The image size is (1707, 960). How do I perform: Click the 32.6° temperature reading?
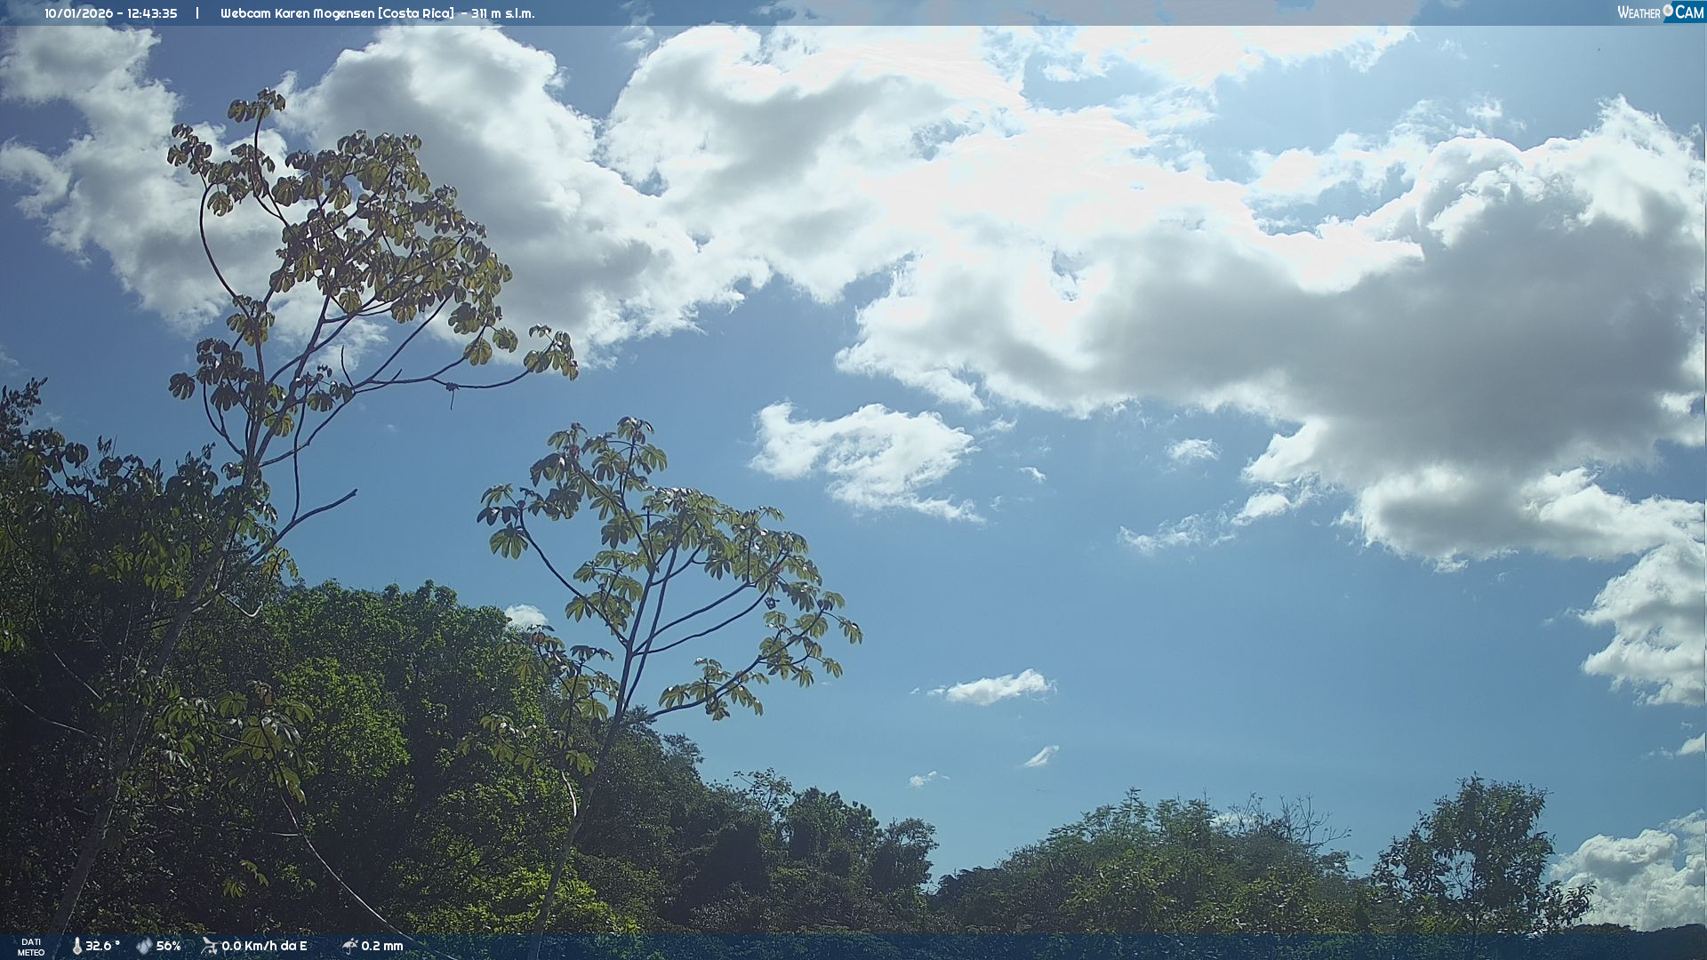pos(102,946)
